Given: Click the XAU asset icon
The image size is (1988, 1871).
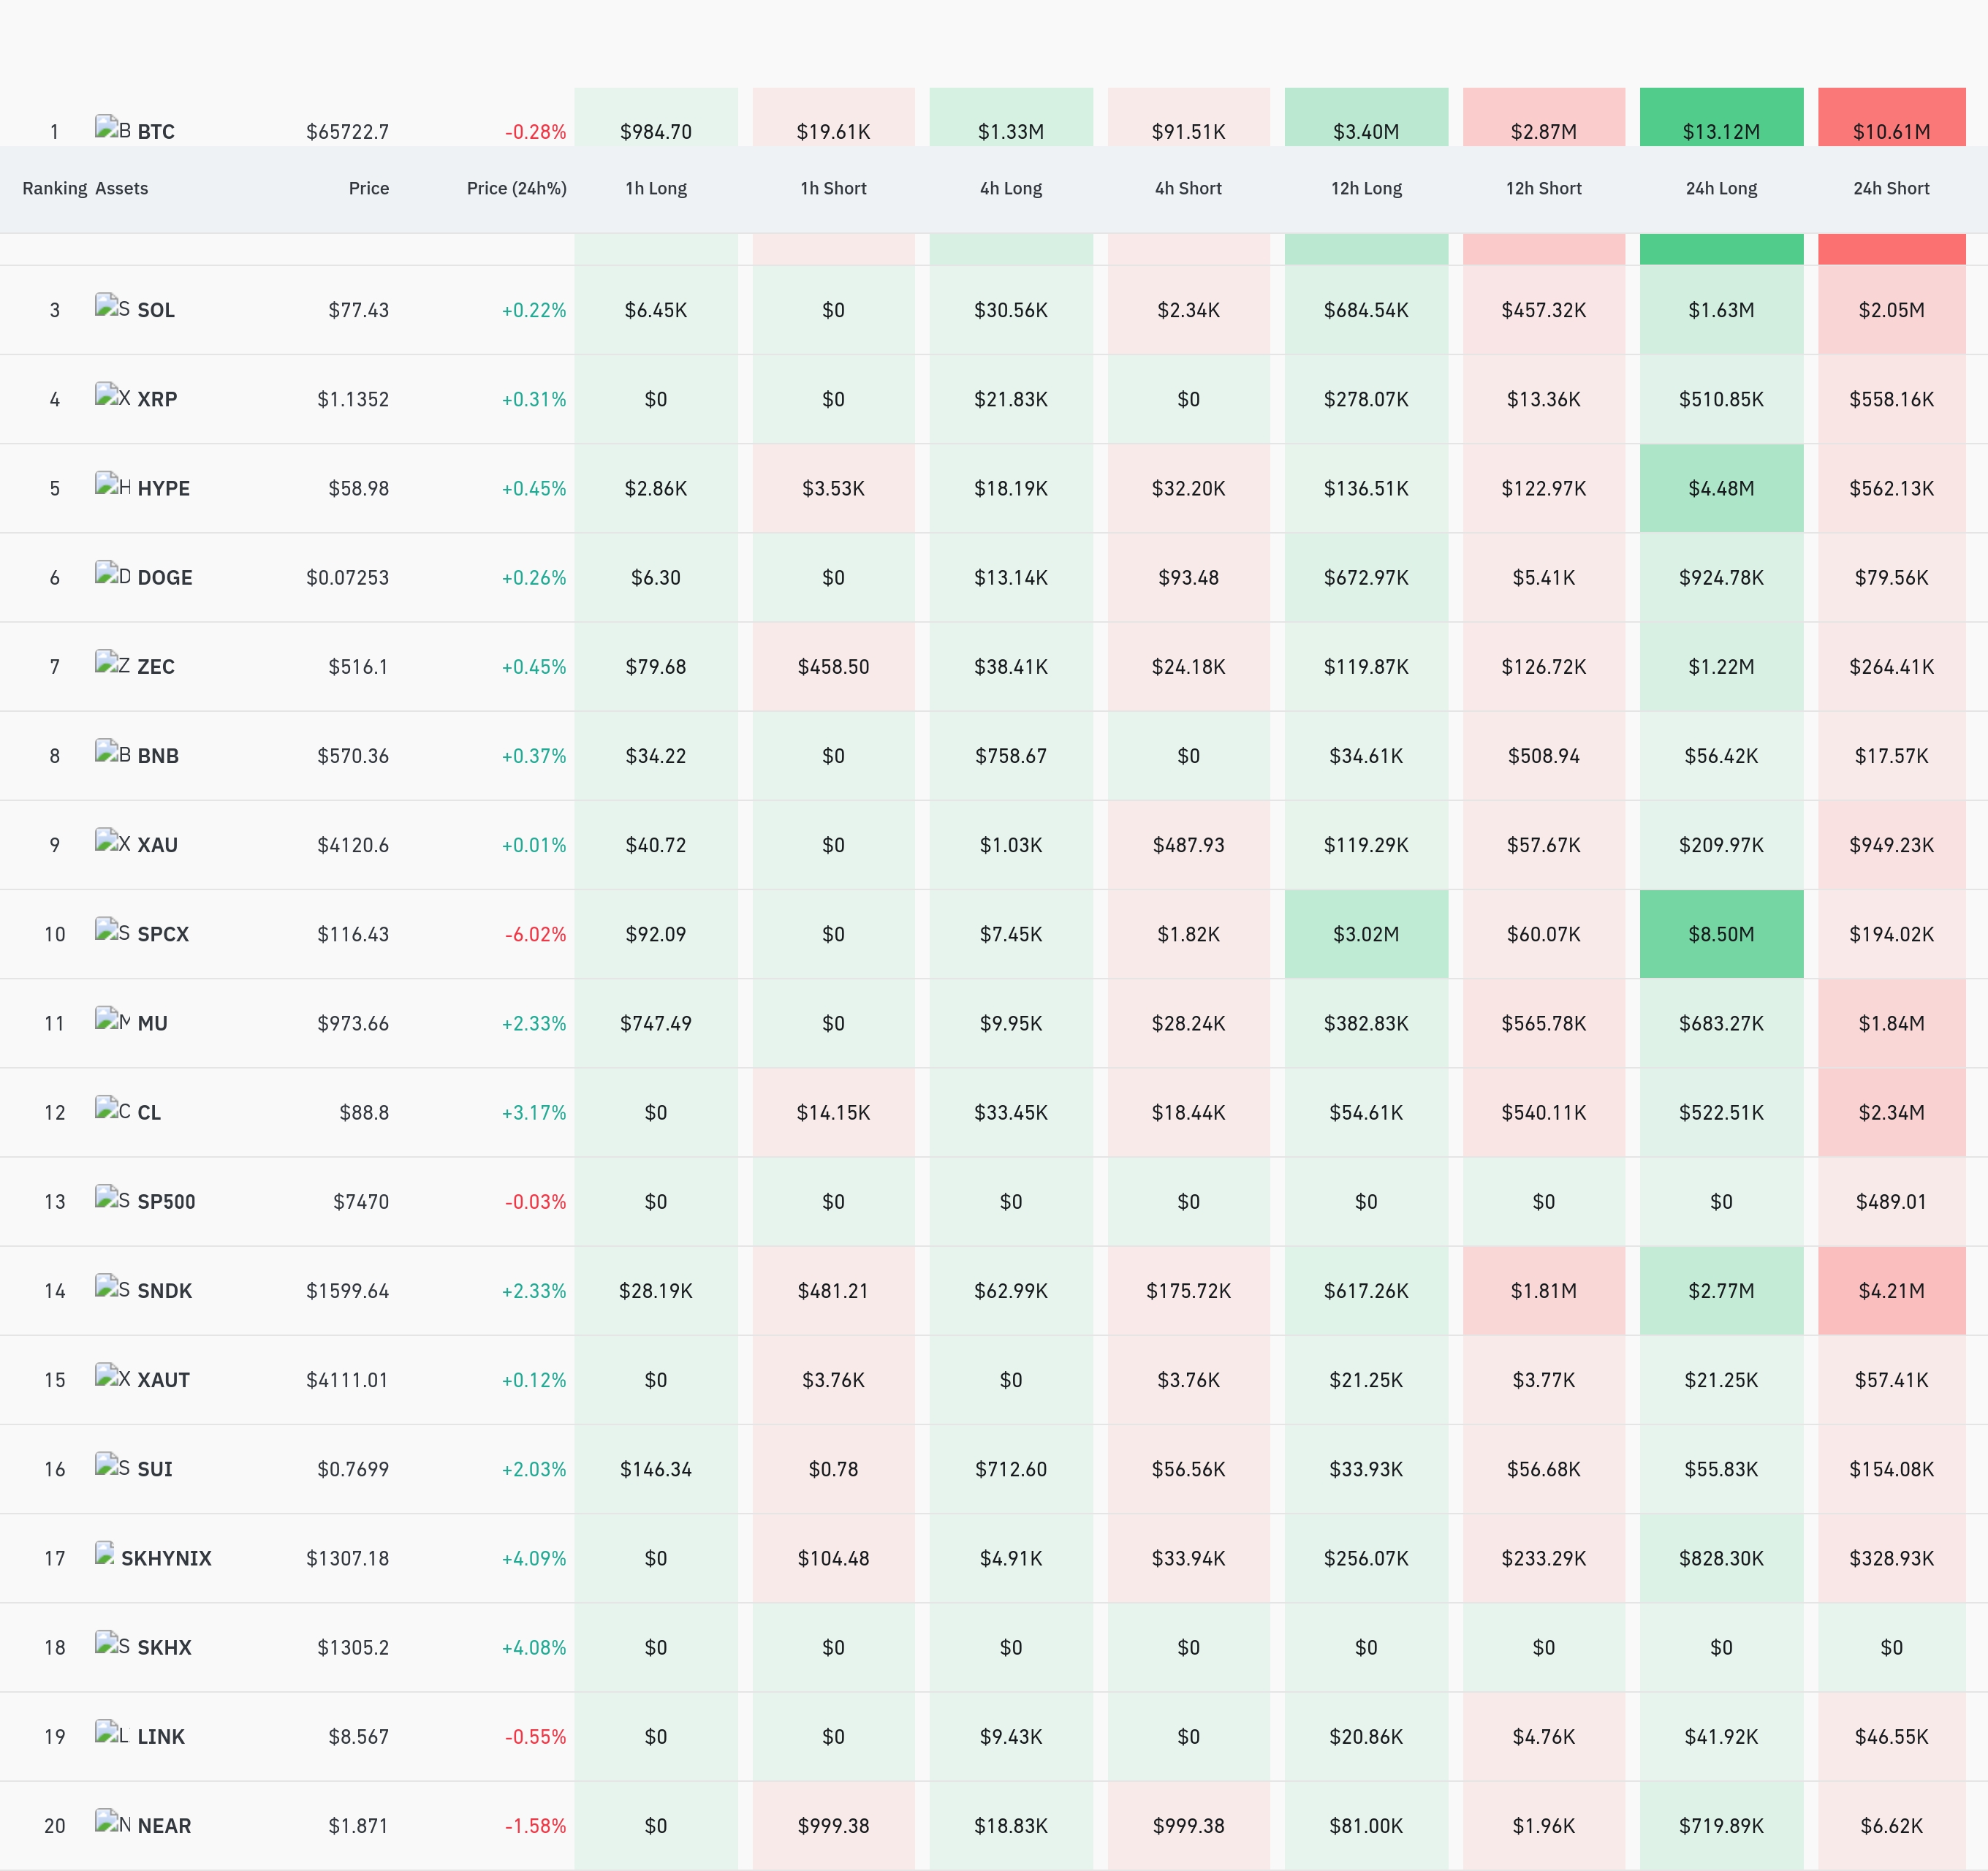Looking at the screenshot, I should 113,840.
